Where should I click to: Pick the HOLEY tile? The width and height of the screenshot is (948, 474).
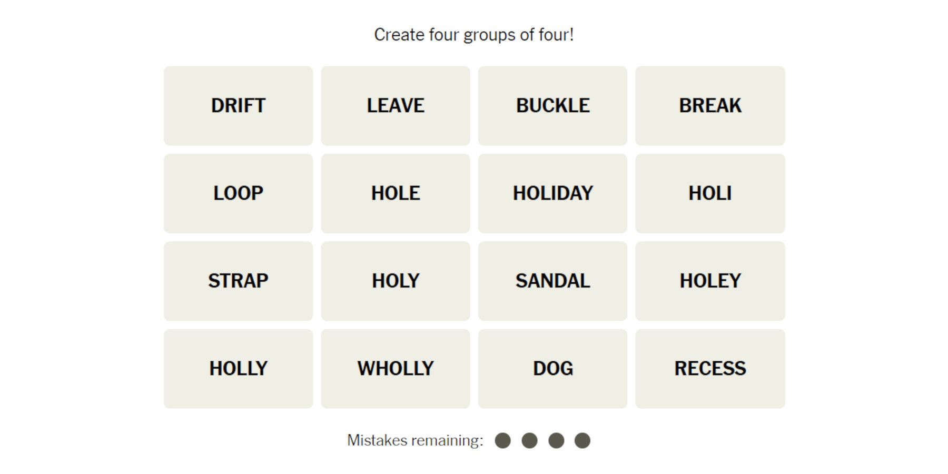pyautogui.click(x=710, y=281)
